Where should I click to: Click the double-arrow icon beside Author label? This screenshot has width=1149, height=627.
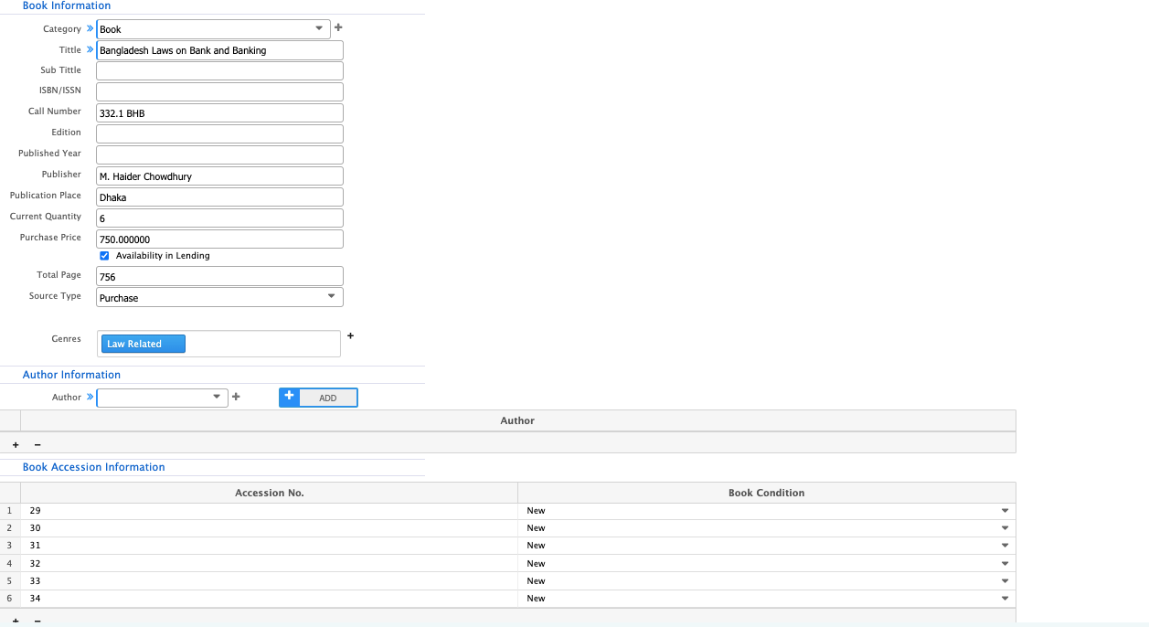[90, 397]
